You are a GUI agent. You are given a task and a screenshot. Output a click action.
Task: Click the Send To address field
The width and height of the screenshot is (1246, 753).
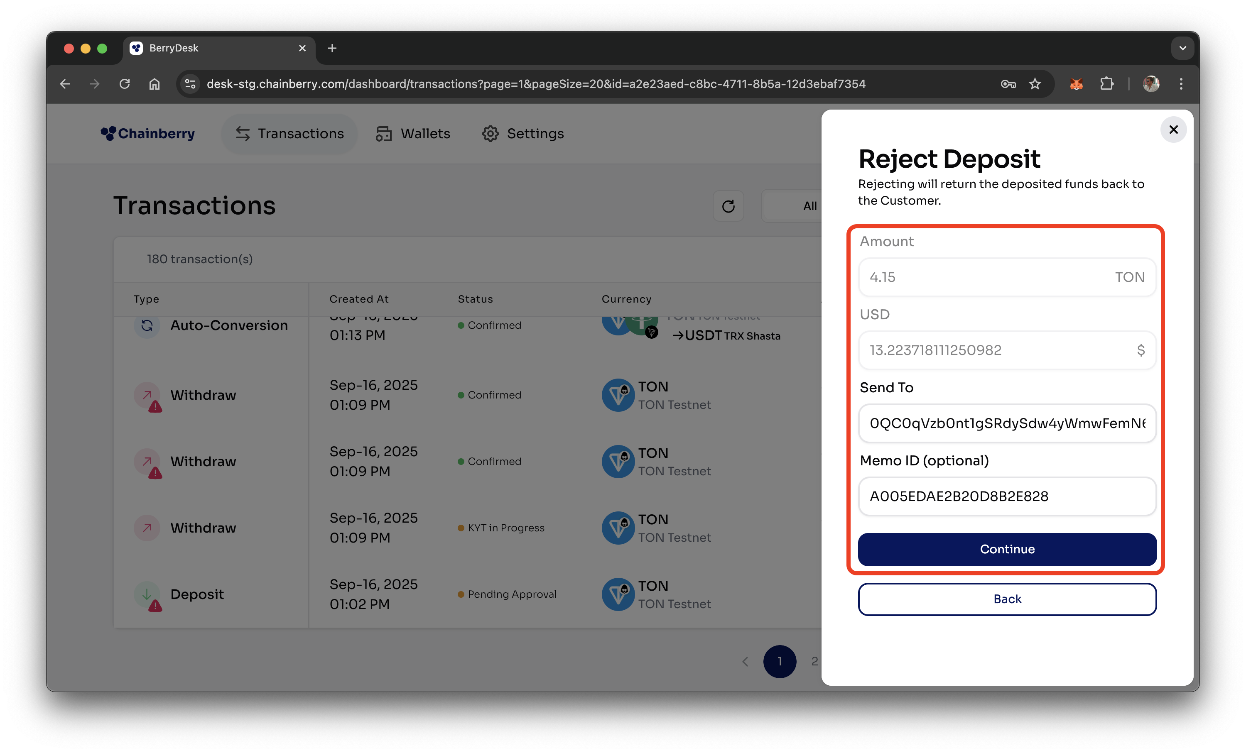[1007, 423]
